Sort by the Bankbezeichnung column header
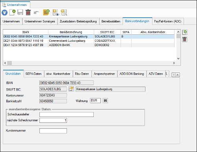This screenshot has width=197, height=152. [71, 32]
